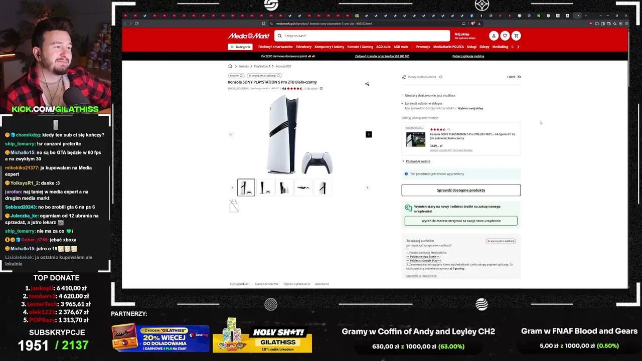The height and width of the screenshot is (361, 642).
Task: Switch to Opinie o produkcie tab
Action: pyautogui.click(x=297, y=284)
